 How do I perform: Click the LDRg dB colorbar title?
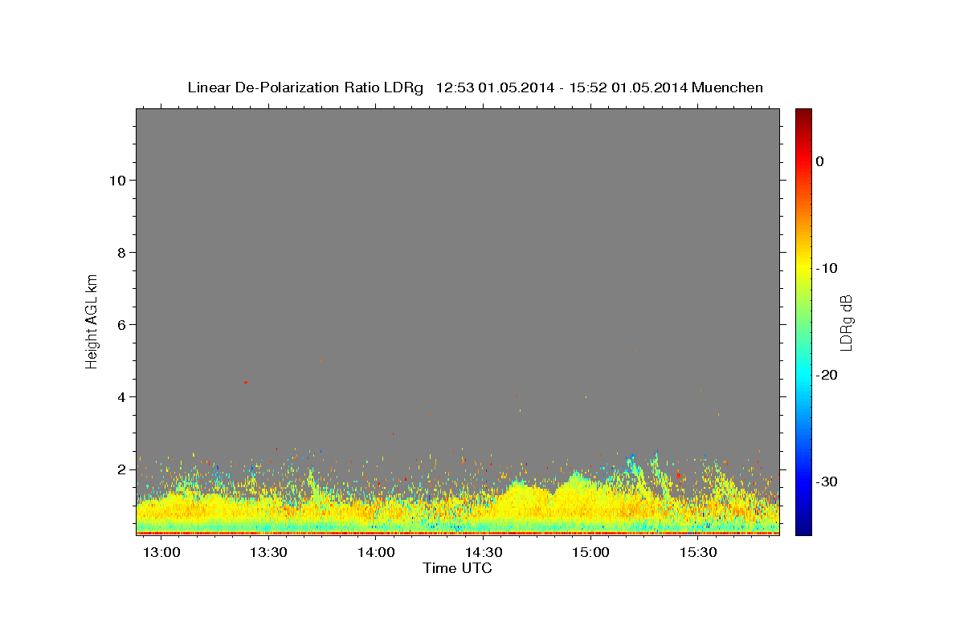(846, 322)
